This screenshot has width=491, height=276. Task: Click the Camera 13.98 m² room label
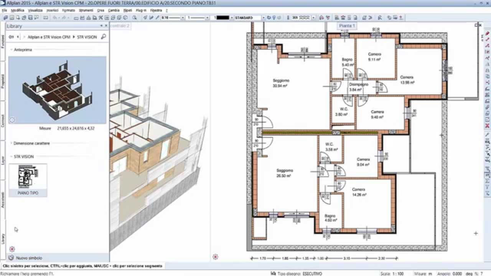pos(407,80)
